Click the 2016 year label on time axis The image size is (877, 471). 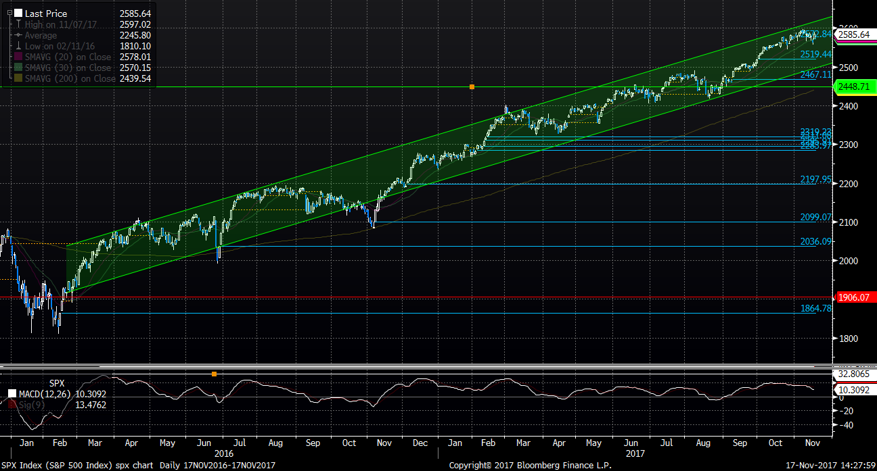coord(223,453)
